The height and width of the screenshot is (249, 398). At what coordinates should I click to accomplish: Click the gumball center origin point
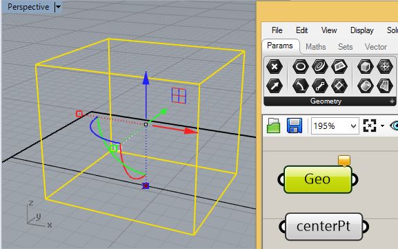click(146, 124)
